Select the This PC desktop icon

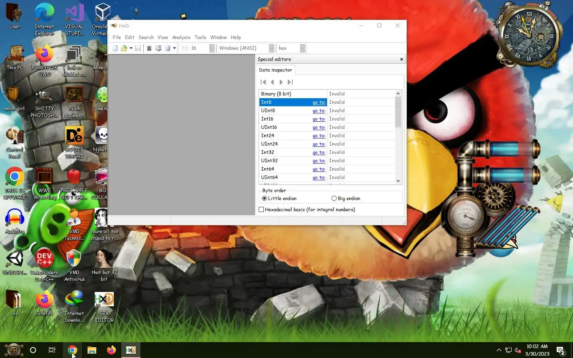coord(15,58)
